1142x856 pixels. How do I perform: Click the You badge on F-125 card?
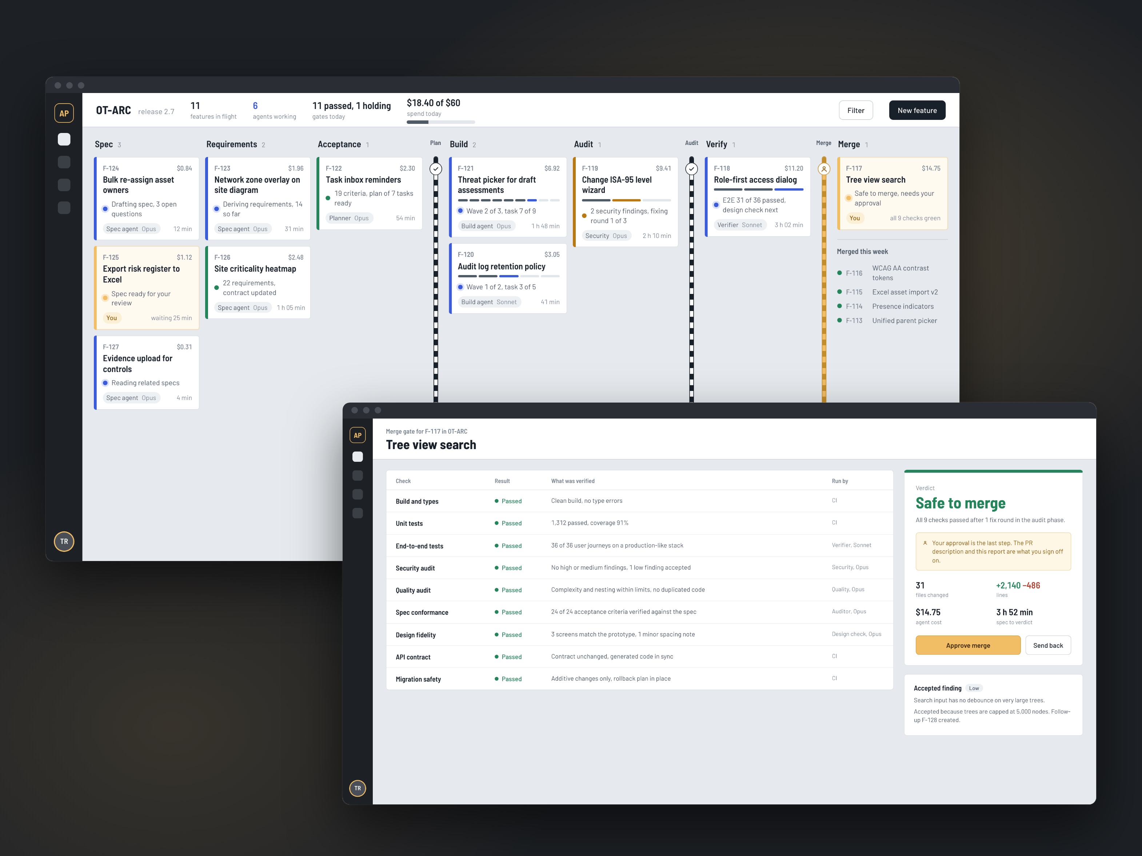pos(112,318)
